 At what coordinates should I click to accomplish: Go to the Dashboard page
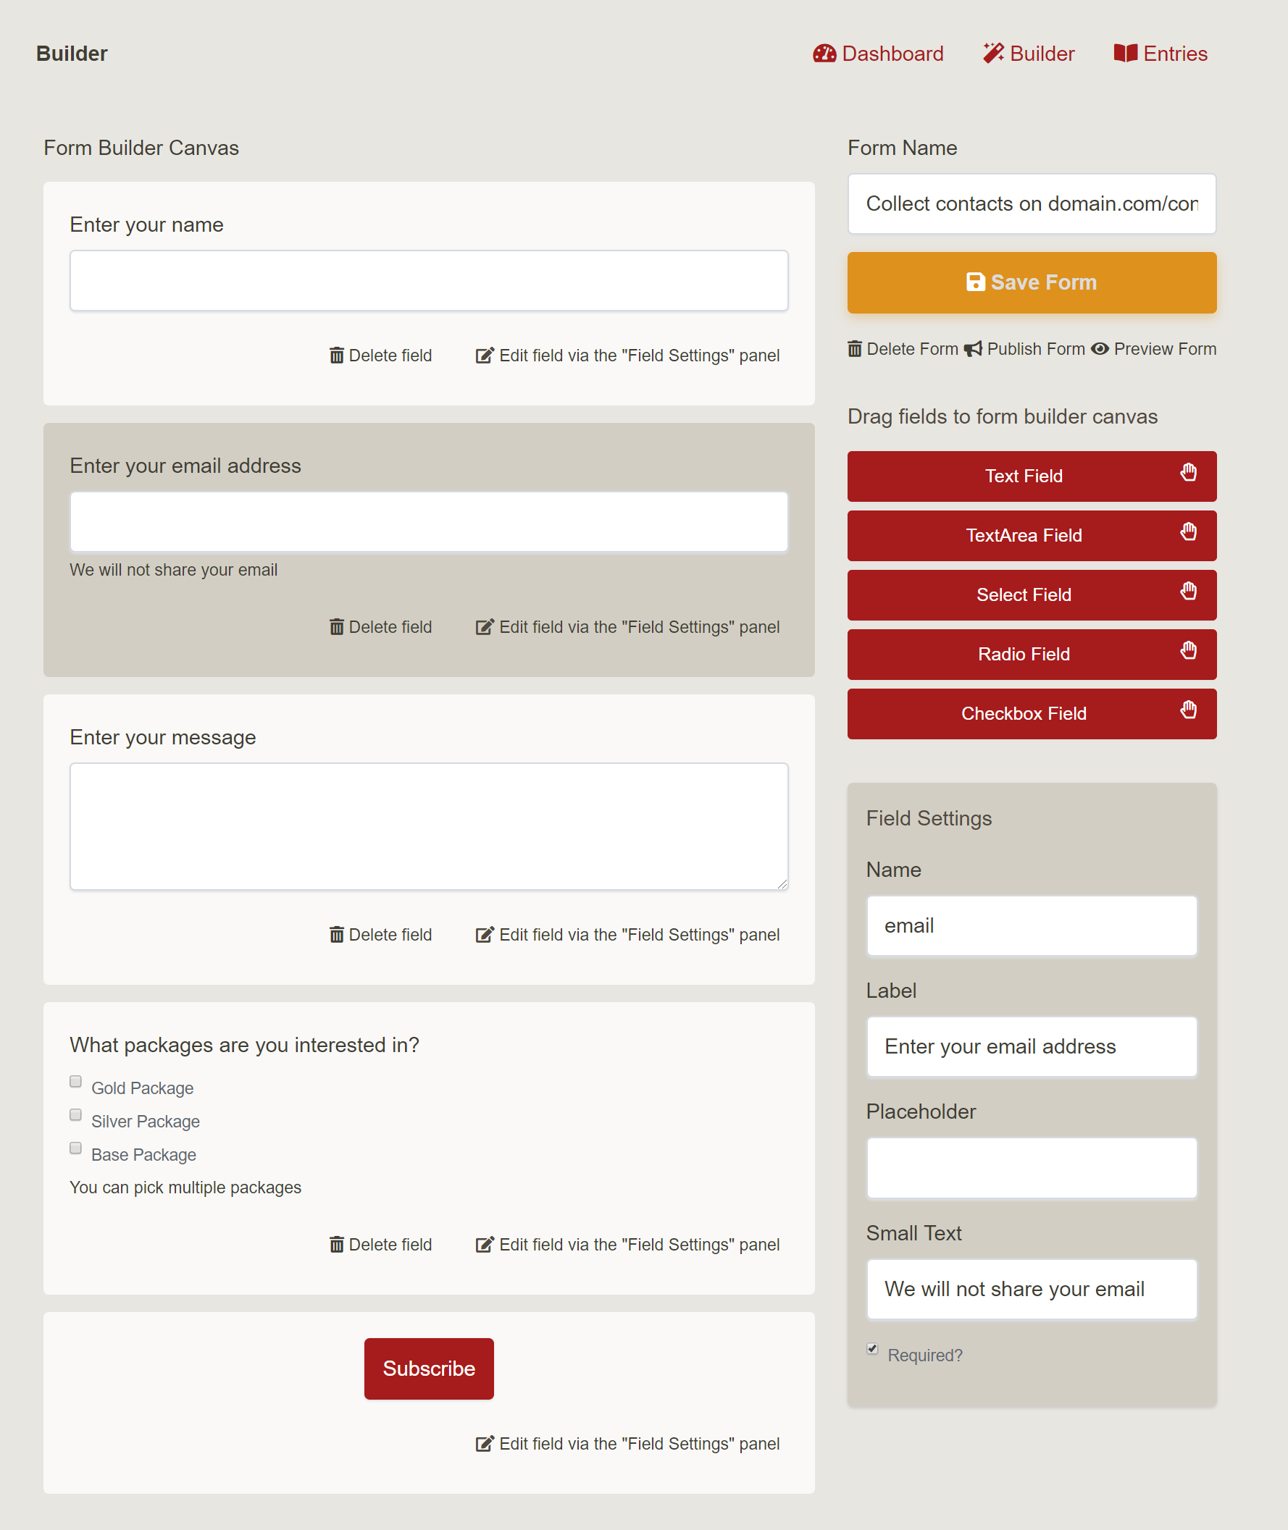892,54
